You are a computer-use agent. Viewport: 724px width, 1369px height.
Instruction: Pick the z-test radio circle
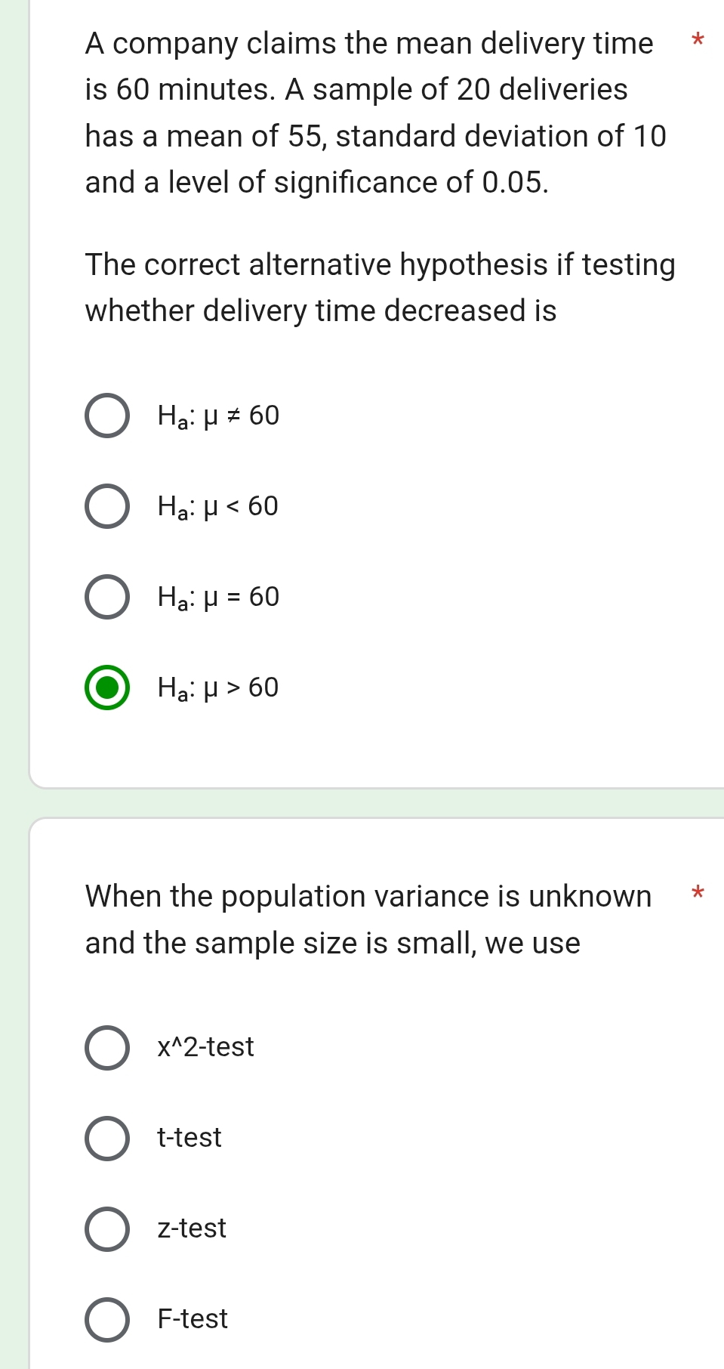106,1229
